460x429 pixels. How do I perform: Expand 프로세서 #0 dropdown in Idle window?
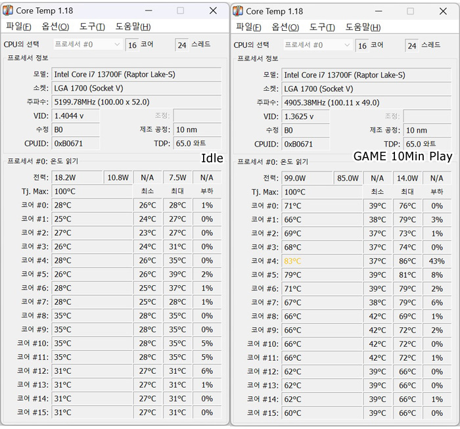pyautogui.click(x=87, y=45)
